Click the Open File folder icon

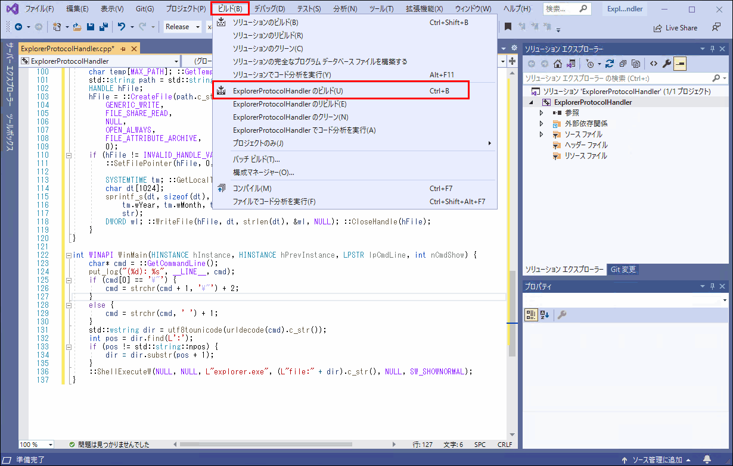(78, 27)
